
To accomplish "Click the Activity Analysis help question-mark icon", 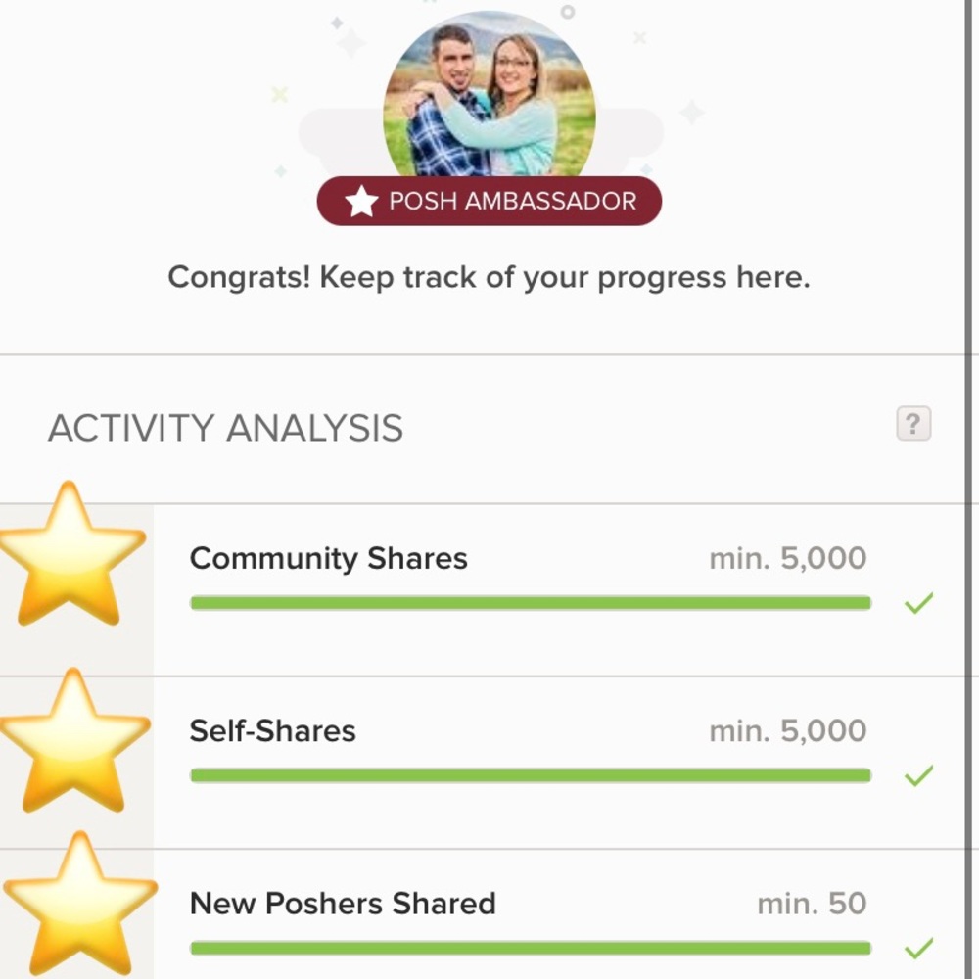I will [x=912, y=424].
